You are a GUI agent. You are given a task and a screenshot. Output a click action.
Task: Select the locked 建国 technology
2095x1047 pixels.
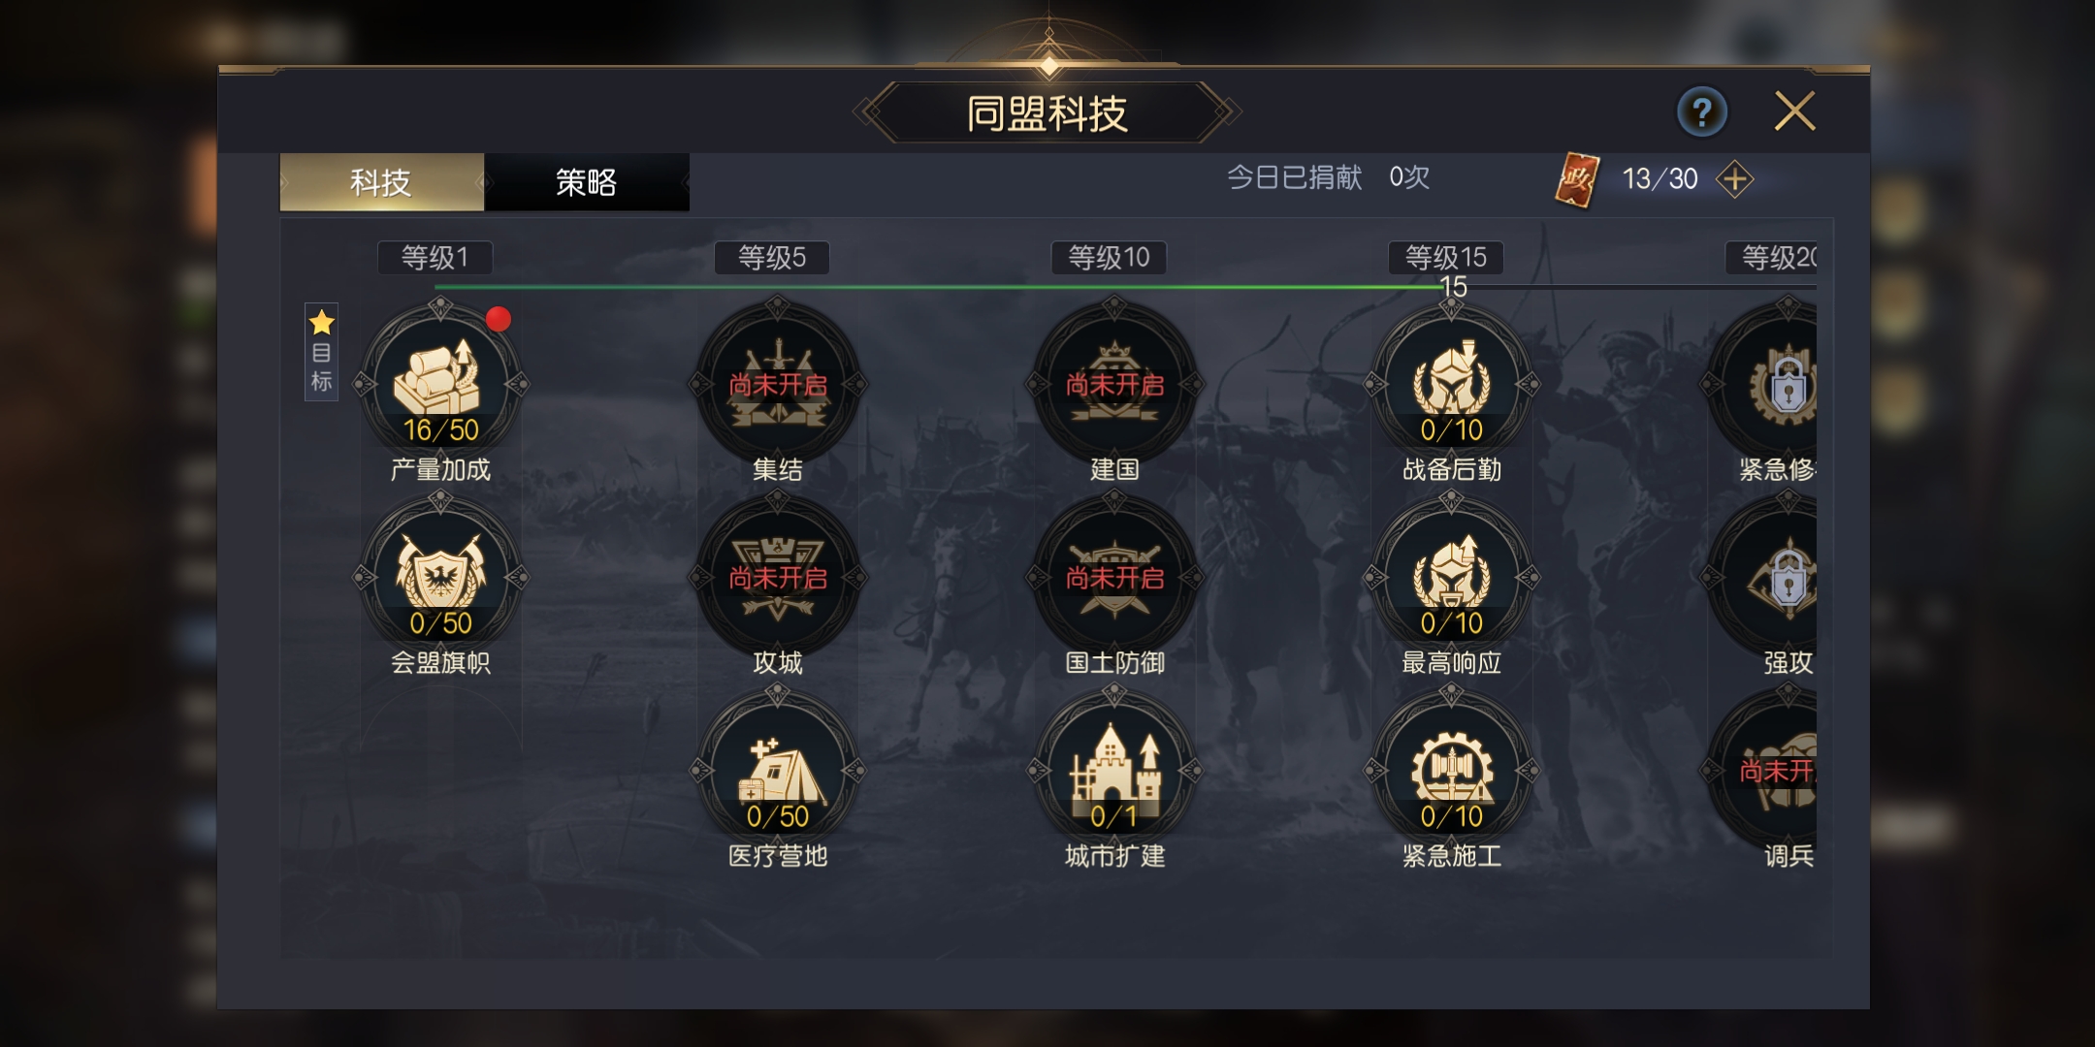tap(1114, 384)
